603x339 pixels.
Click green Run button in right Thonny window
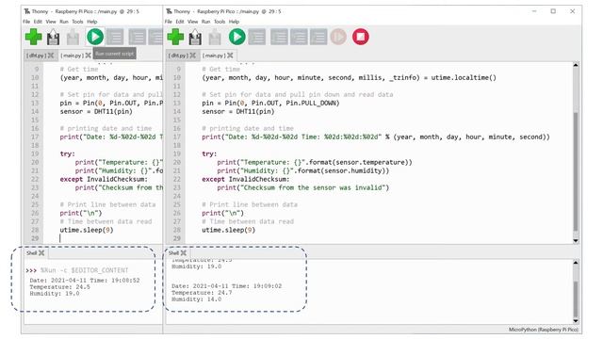[x=236, y=37]
